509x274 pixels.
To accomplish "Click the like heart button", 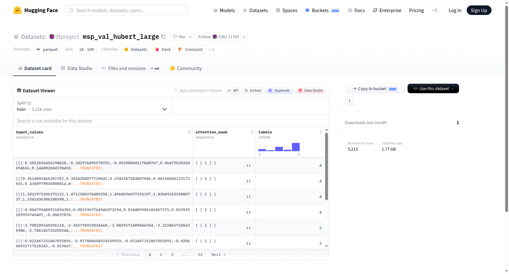I will pyautogui.click(x=179, y=37).
